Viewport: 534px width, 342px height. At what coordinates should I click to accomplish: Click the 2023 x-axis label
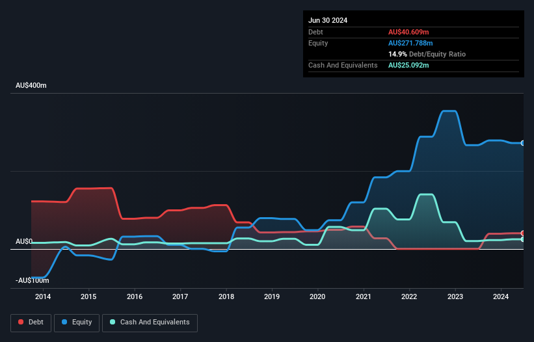[x=455, y=296]
